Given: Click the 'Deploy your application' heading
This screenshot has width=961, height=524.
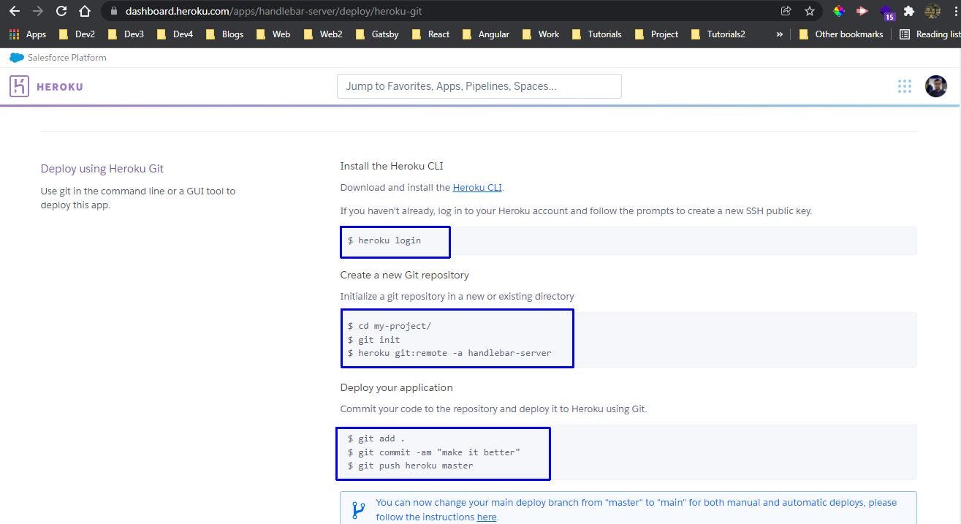Looking at the screenshot, I should [397, 387].
